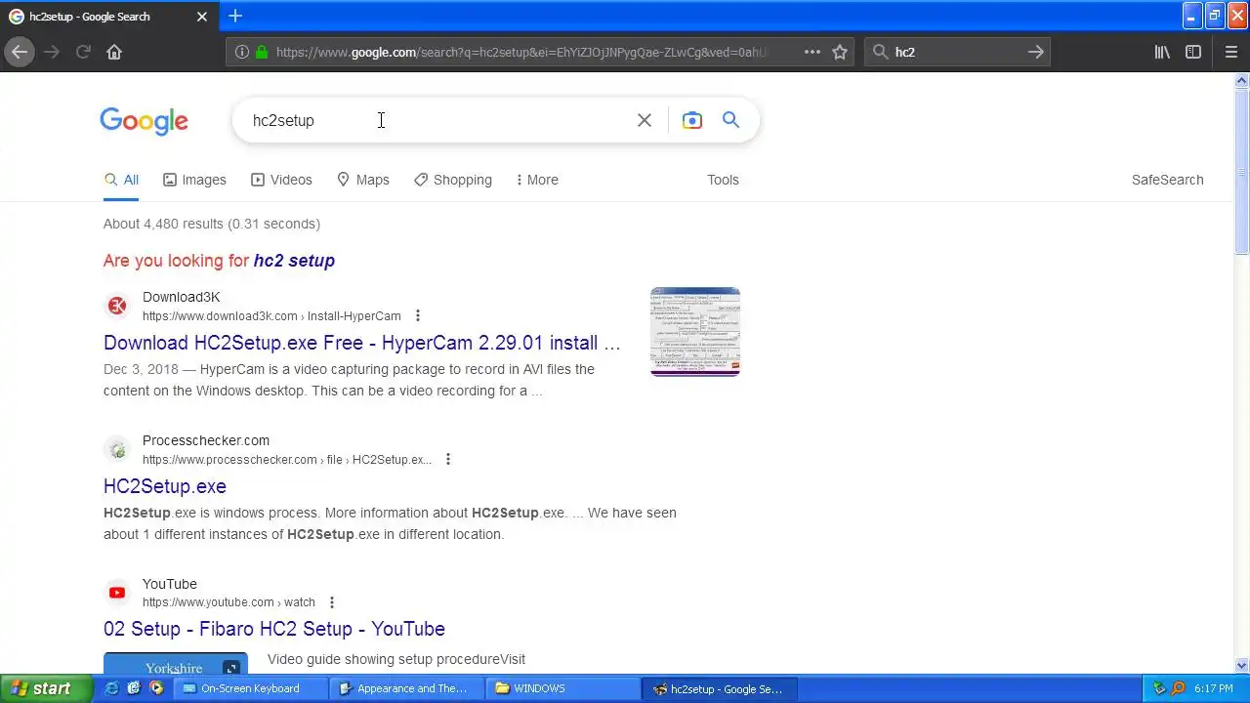
Task: Search by image camera icon
Action: 692,120
